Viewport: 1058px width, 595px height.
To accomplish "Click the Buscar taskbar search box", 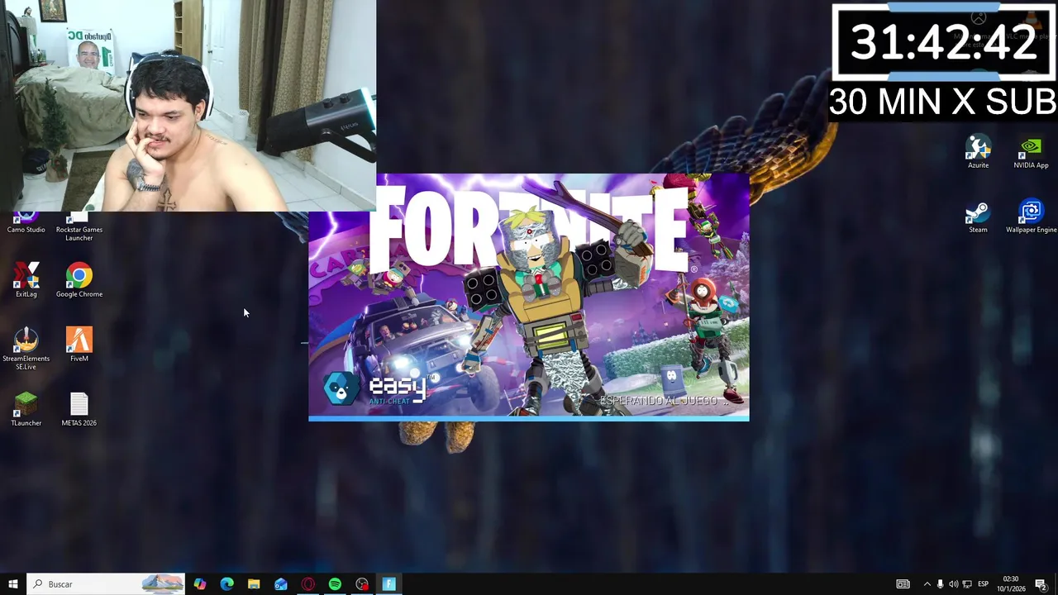I will point(106,584).
